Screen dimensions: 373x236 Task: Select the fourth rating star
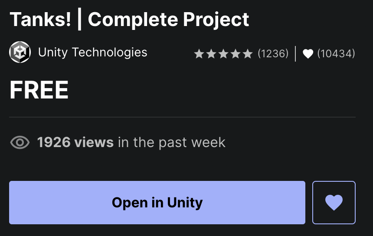tap(236, 54)
